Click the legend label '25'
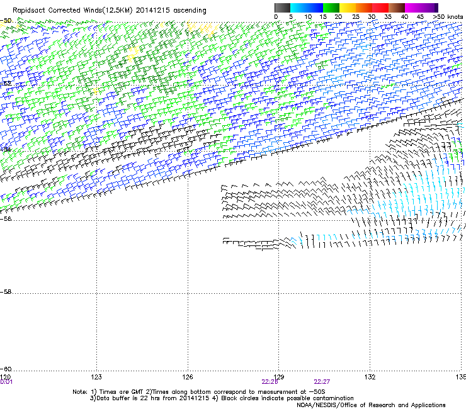 (x=355, y=17)
